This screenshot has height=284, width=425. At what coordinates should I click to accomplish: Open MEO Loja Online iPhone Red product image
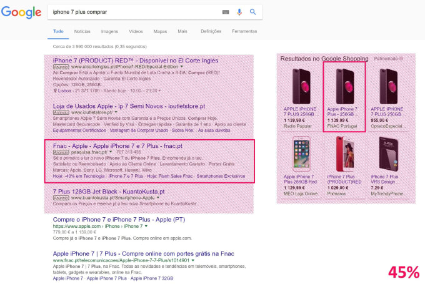click(x=301, y=154)
